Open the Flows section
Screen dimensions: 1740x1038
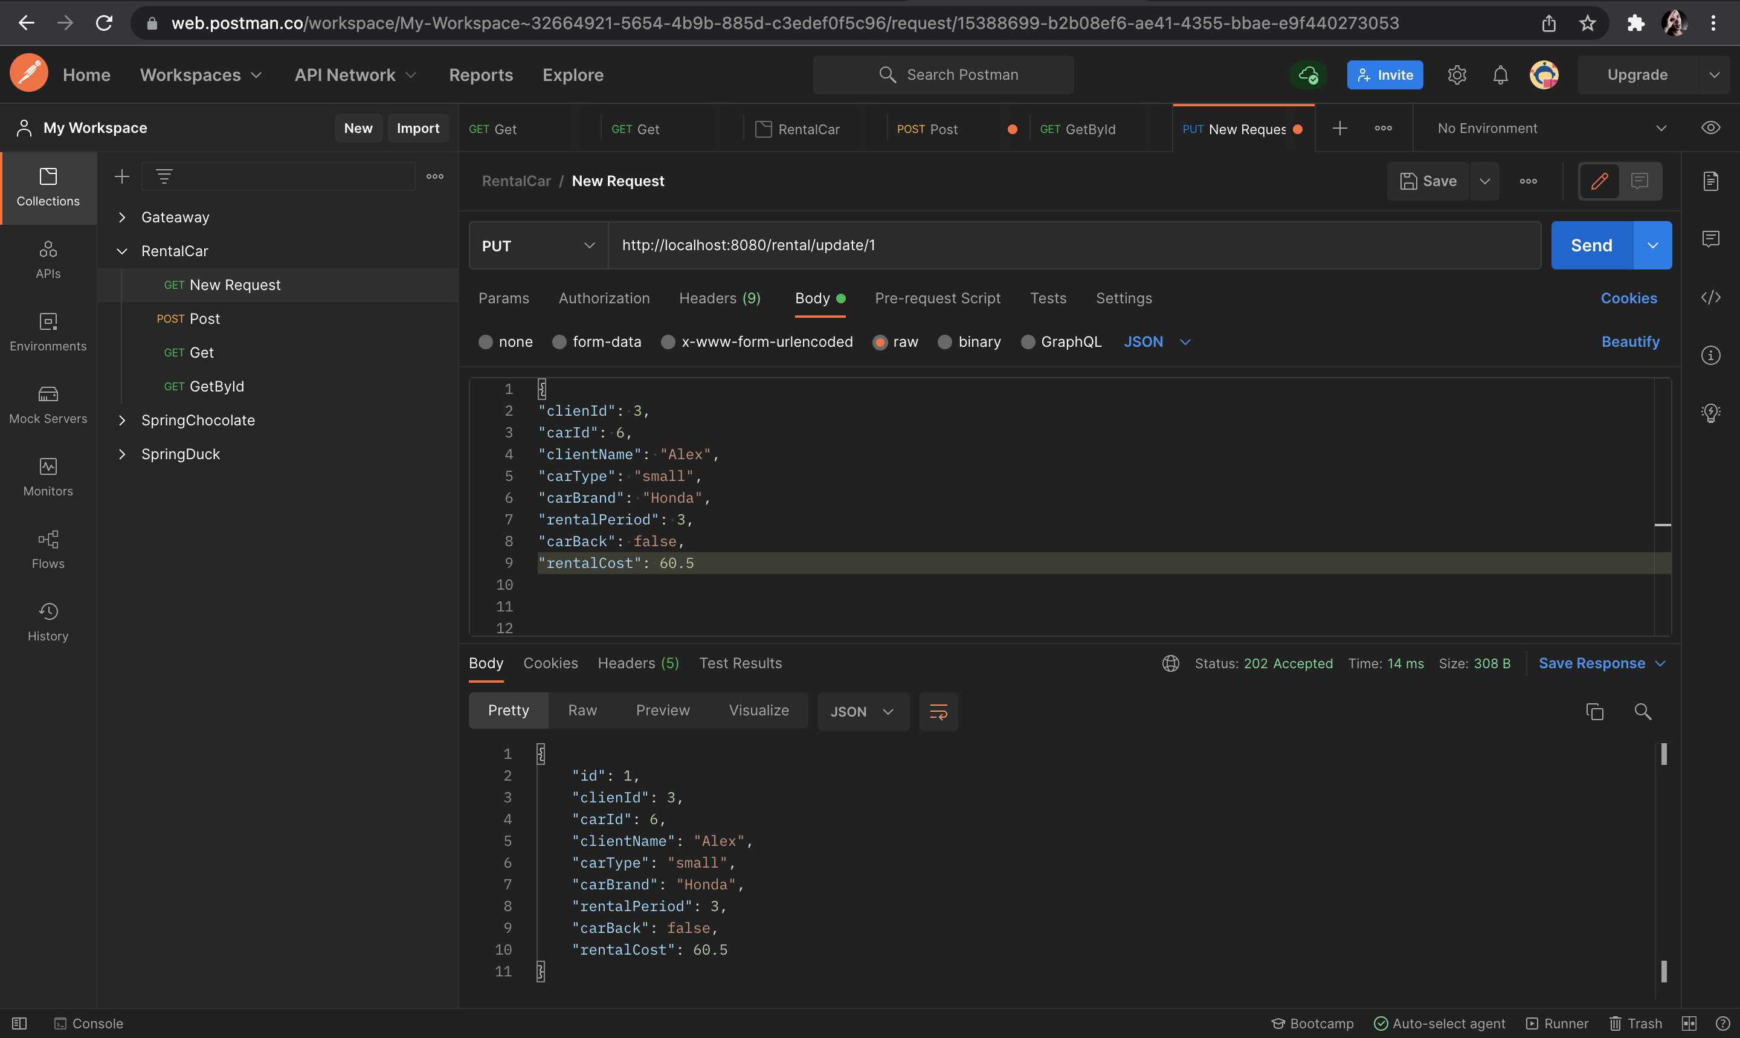tap(48, 550)
